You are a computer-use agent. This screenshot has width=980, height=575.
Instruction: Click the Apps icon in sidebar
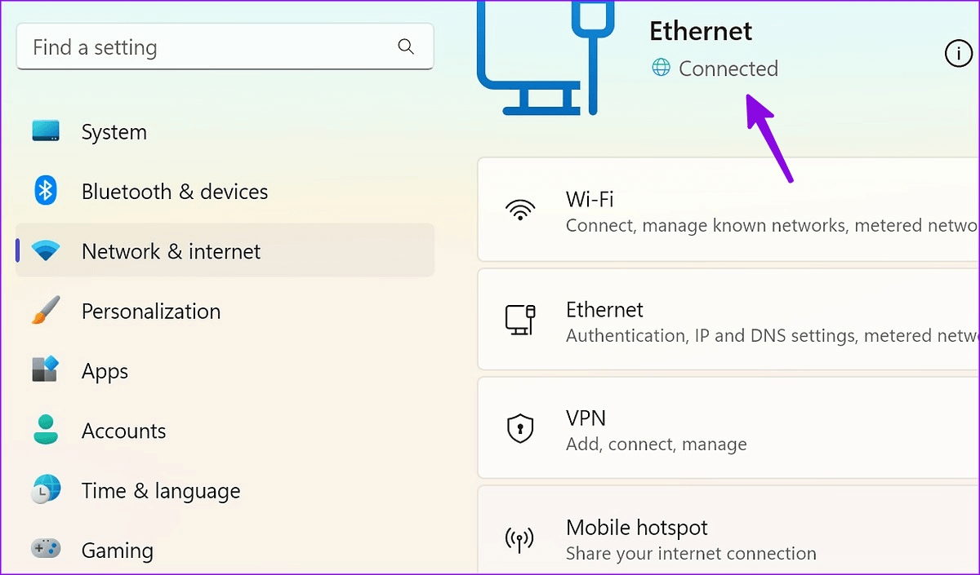point(46,370)
